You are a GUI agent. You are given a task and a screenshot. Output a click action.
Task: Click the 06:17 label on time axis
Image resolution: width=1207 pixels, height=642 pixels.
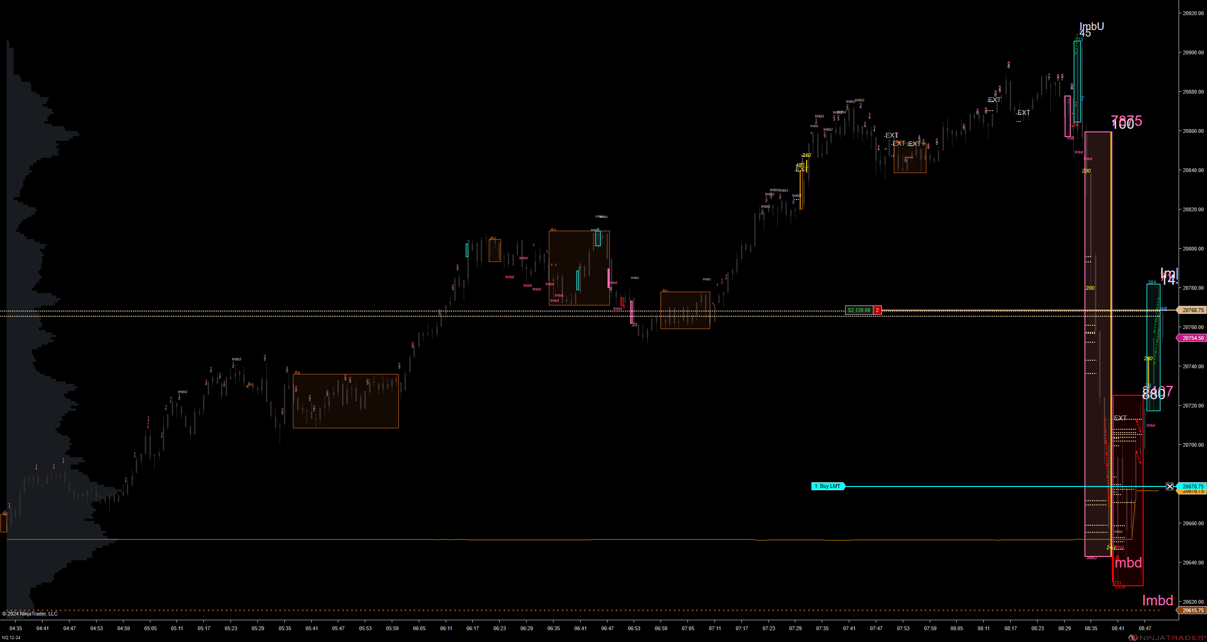(473, 628)
